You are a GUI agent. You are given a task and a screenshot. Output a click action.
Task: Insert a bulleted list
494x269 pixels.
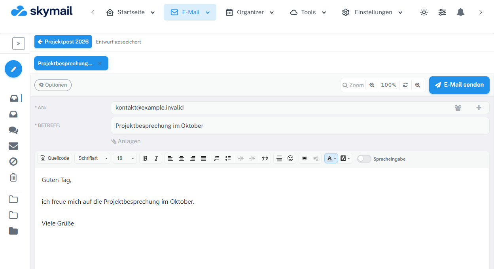pyautogui.click(x=228, y=158)
